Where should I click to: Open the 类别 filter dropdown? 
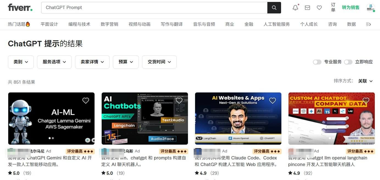click(x=21, y=62)
